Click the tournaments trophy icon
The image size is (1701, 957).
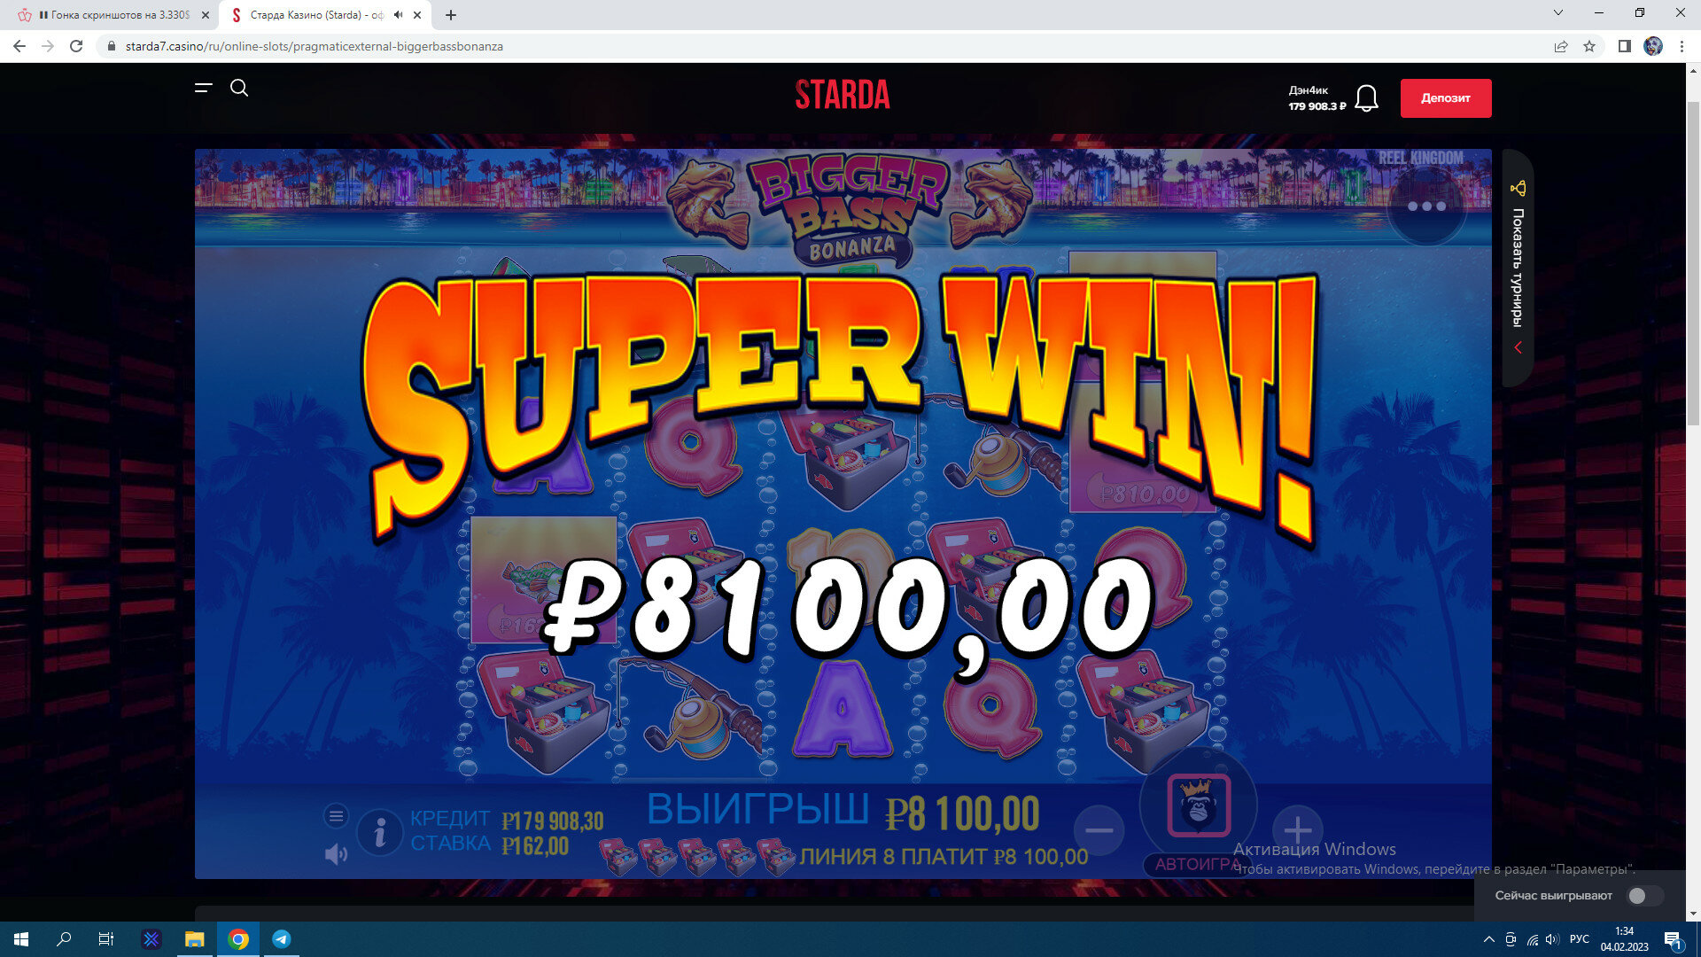(1518, 188)
